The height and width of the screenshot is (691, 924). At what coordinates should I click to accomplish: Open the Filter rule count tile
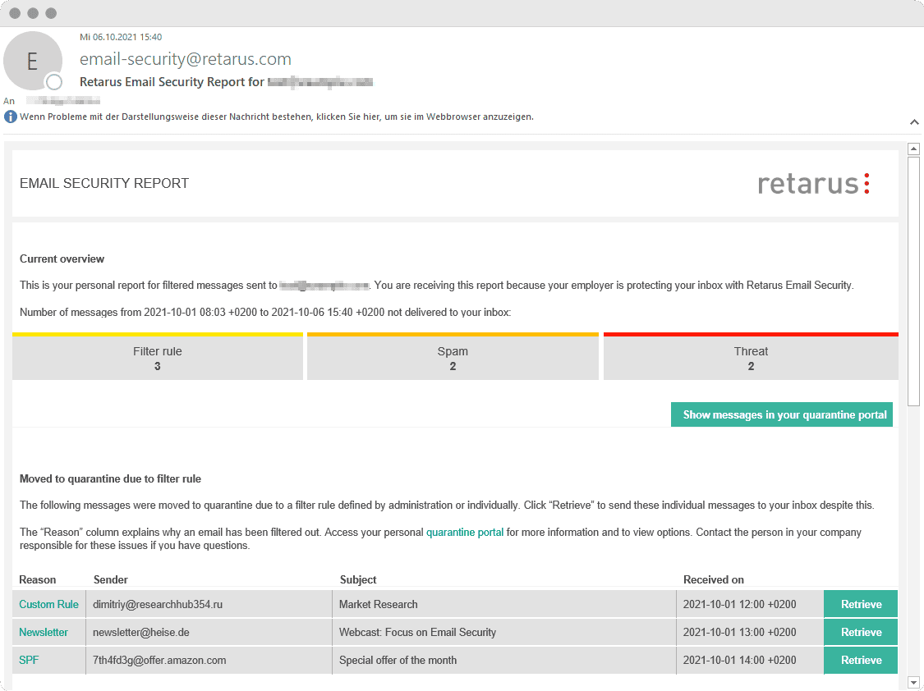pos(158,357)
